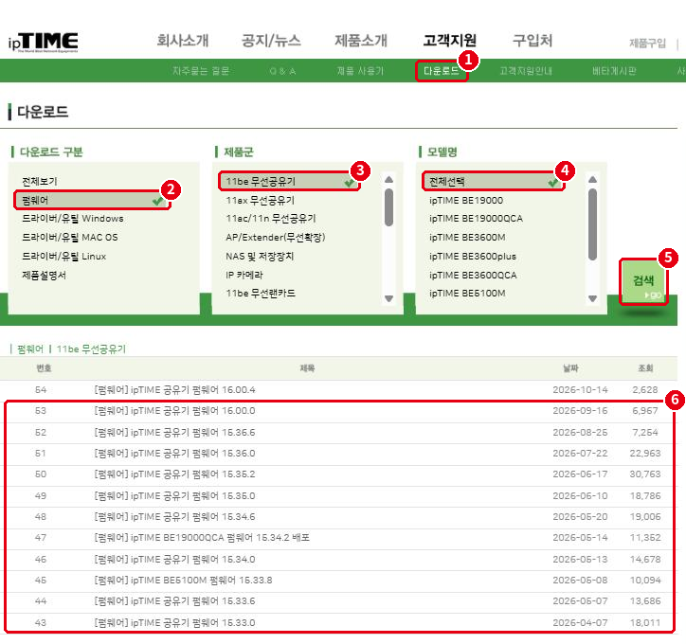The image size is (686, 644).
Task: Select 11be 무선랜카드 product group
Action: [261, 294]
